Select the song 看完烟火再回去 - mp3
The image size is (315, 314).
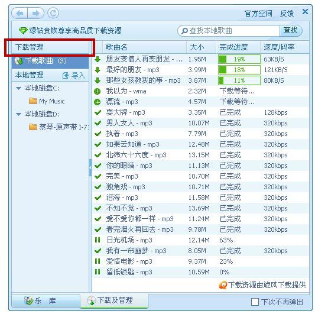(140, 229)
